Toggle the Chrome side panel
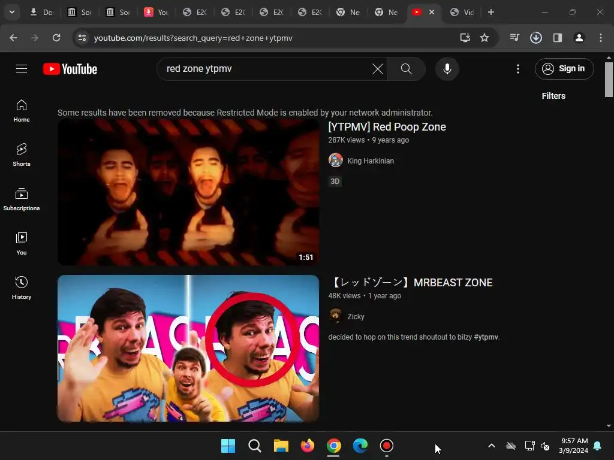 click(x=557, y=38)
